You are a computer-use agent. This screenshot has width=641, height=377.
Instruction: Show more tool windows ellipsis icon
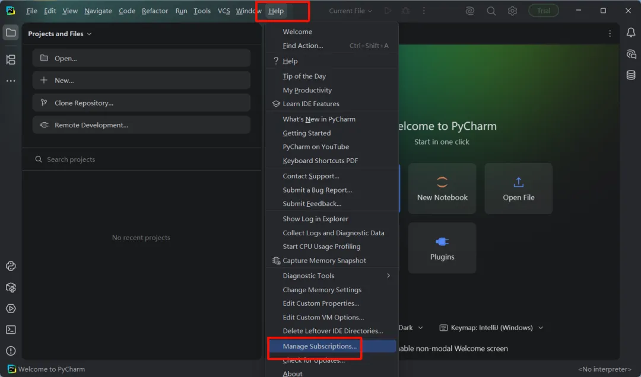pos(11,81)
